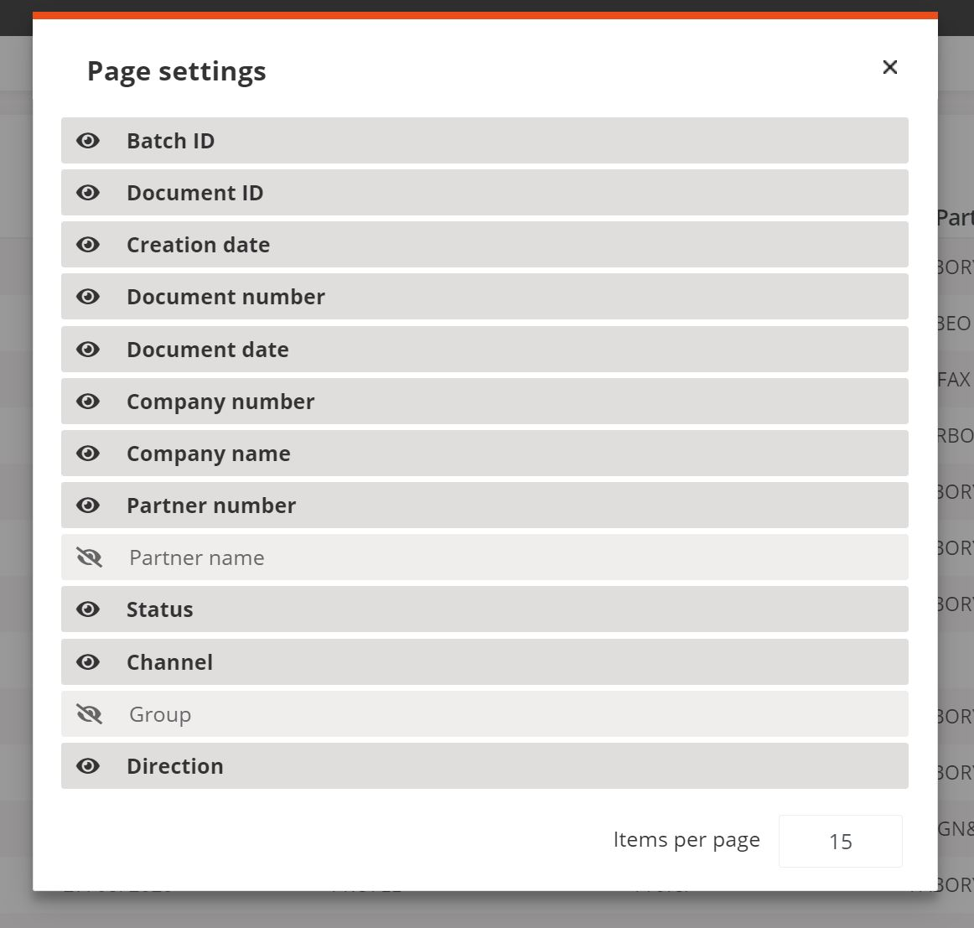974x928 pixels.
Task: Click the Channel row label
Action: pyautogui.click(x=169, y=662)
